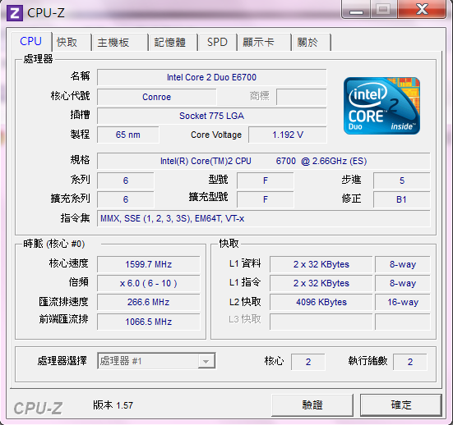Select the SPD tab
Screen dimensions: 453x425
click(217, 43)
